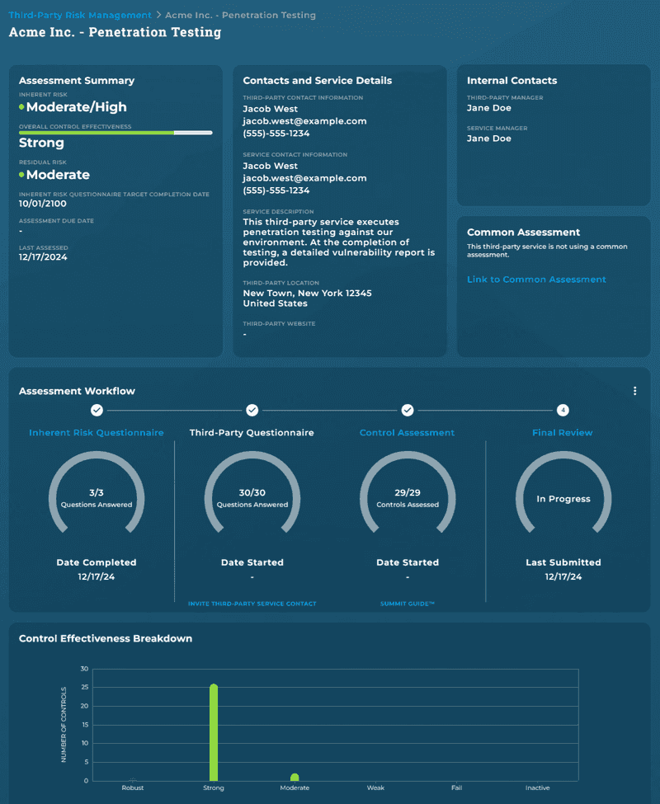Open the Link to Common Assessment
Image resolution: width=660 pixels, height=804 pixels.
click(x=536, y=280)
